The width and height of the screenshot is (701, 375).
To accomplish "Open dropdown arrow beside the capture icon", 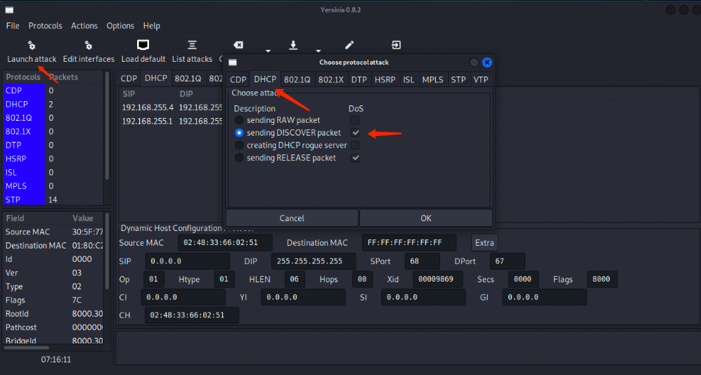I will coord(319,51).
